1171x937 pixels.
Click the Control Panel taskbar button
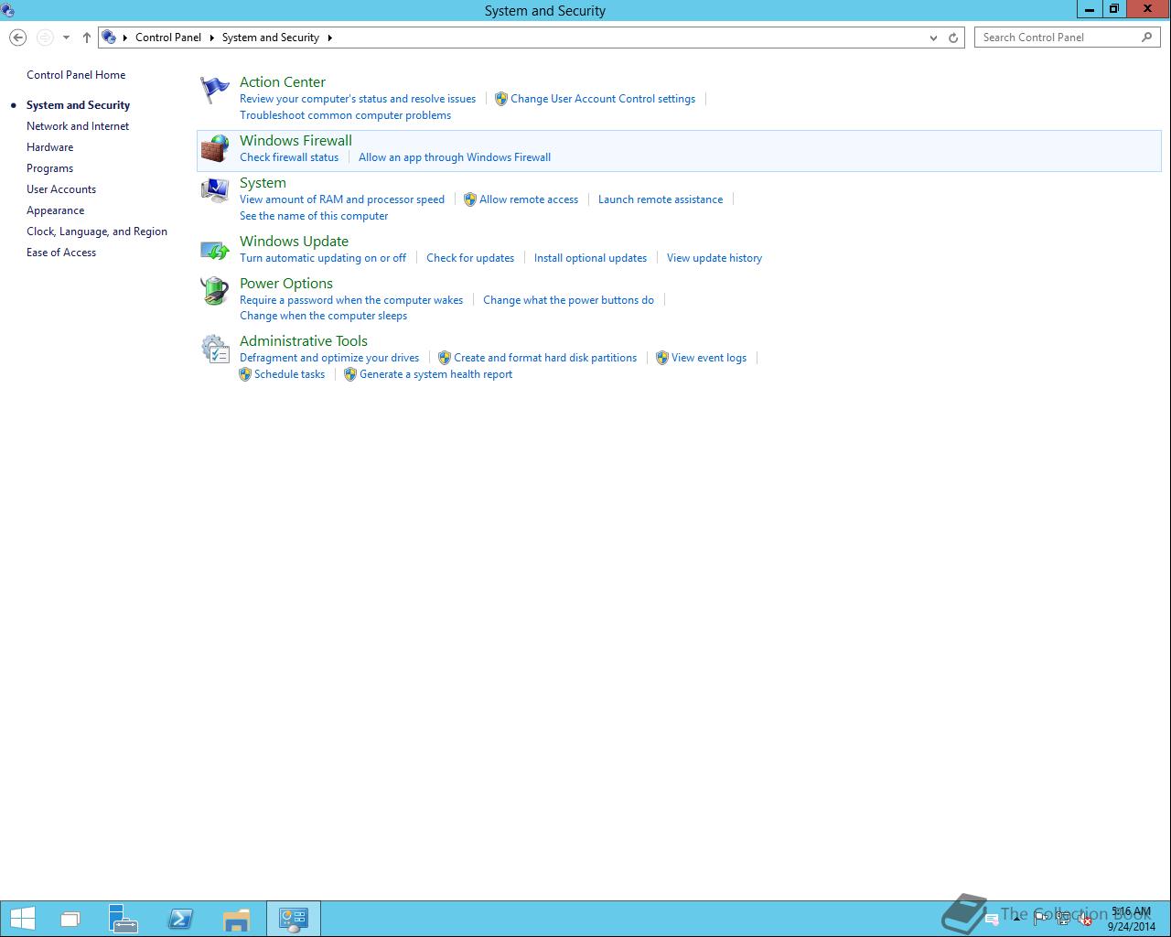coord(294,919)
